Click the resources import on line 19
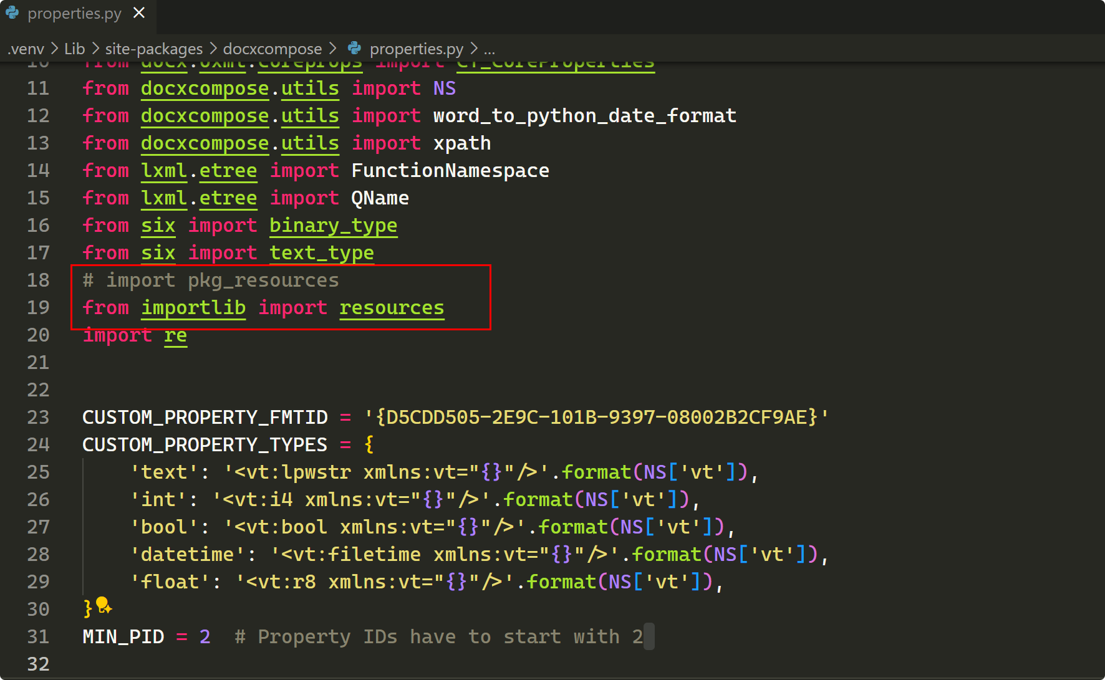The image size is (1105, 680). tap(392, 308)
